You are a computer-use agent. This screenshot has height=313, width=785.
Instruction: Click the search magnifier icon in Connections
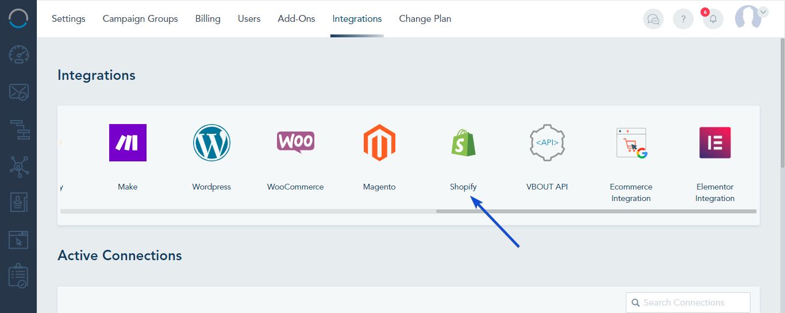(636, 303)
